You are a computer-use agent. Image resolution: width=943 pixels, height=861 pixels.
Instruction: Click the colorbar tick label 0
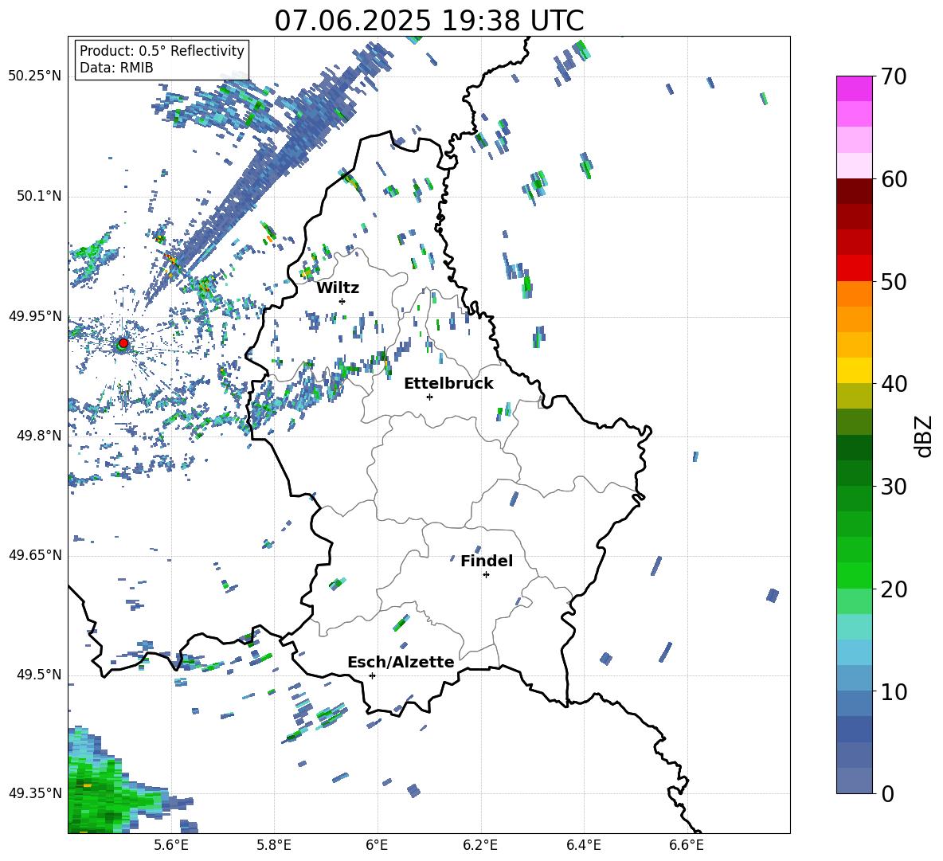click(x=887, y=793)
